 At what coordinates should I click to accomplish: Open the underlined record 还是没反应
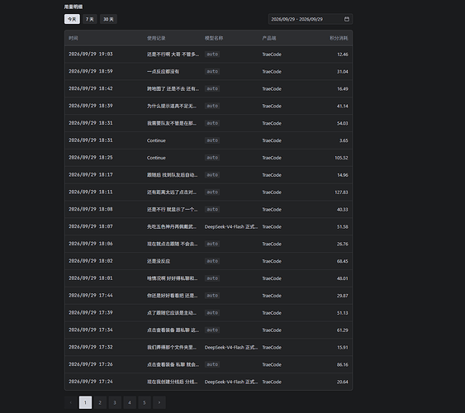tap(159, 261)
